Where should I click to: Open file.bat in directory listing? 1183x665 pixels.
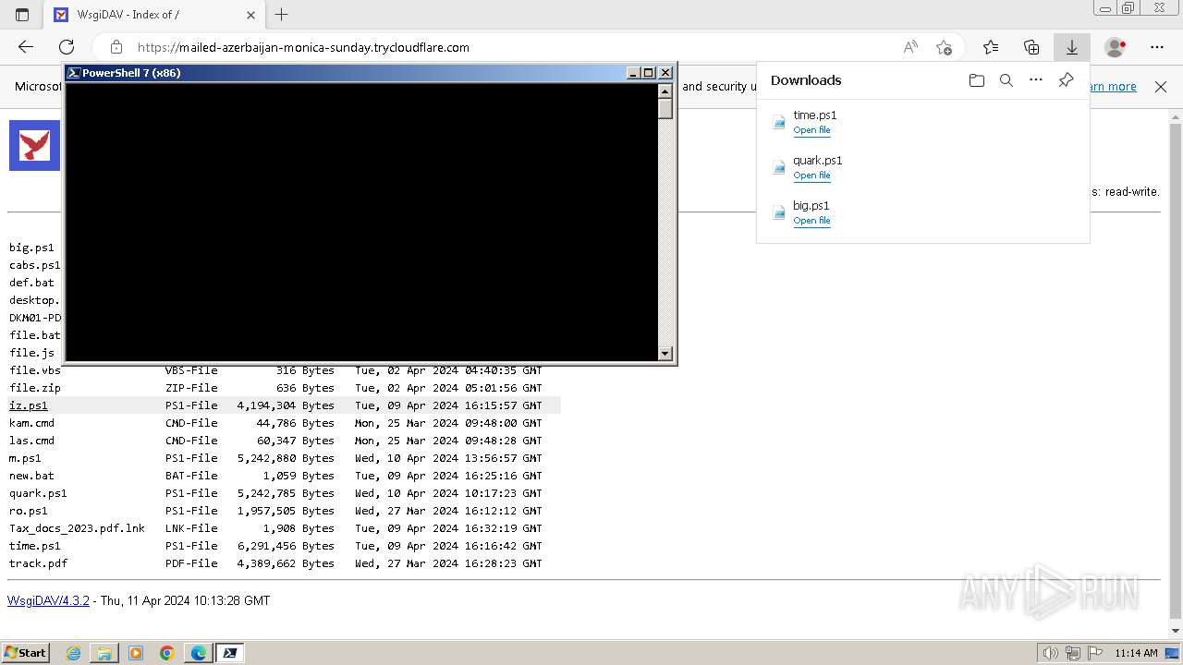coord(35,335)
